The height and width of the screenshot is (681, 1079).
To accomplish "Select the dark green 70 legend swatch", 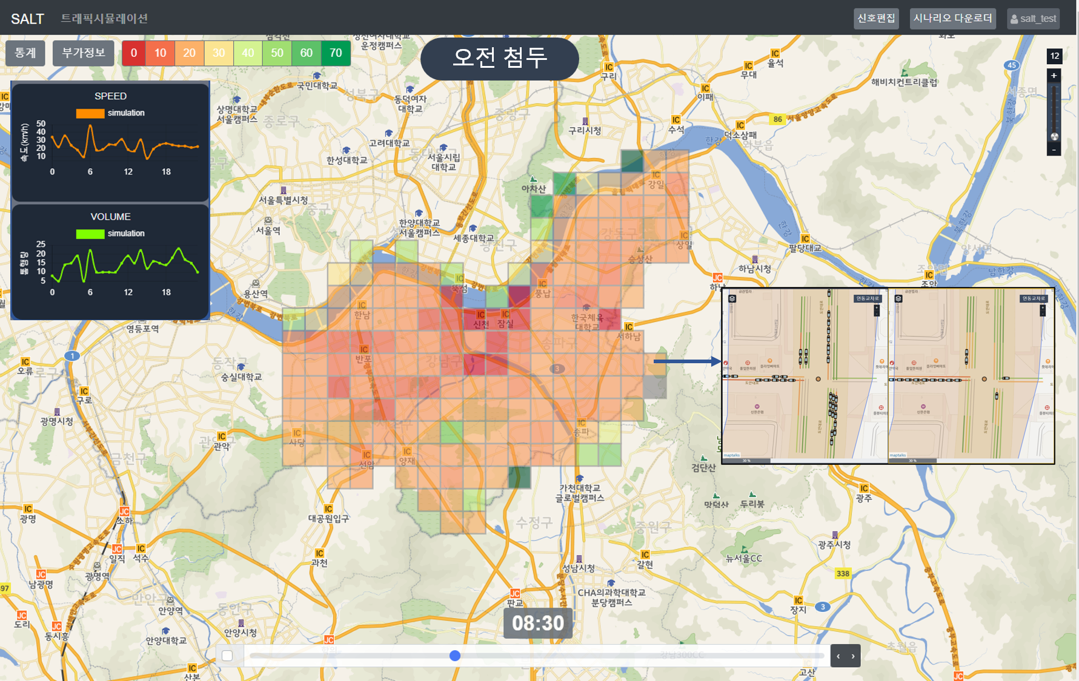I will click(336, 53).
